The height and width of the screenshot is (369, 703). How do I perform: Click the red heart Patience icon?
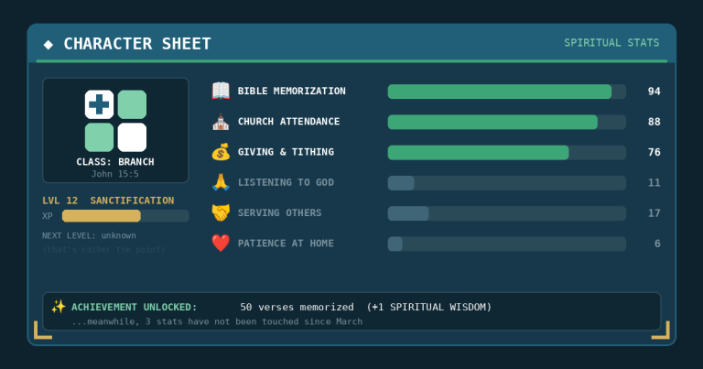221,244
